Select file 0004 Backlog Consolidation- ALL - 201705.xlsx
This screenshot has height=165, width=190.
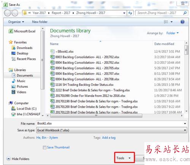click(85, 68)
